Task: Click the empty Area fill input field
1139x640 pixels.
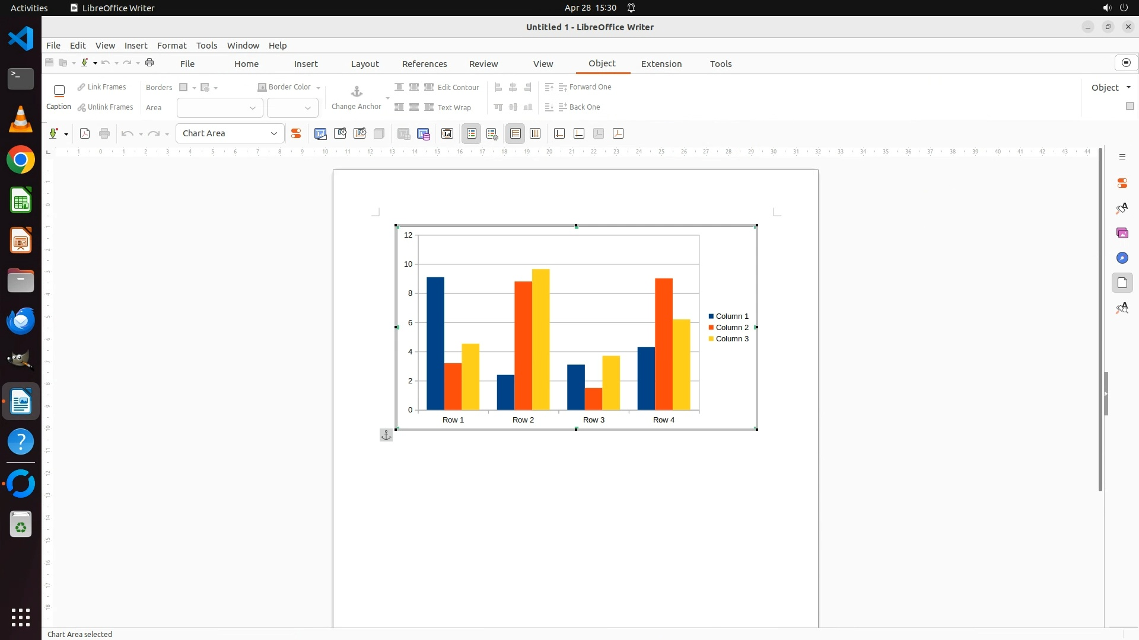Action: (212, 108)
